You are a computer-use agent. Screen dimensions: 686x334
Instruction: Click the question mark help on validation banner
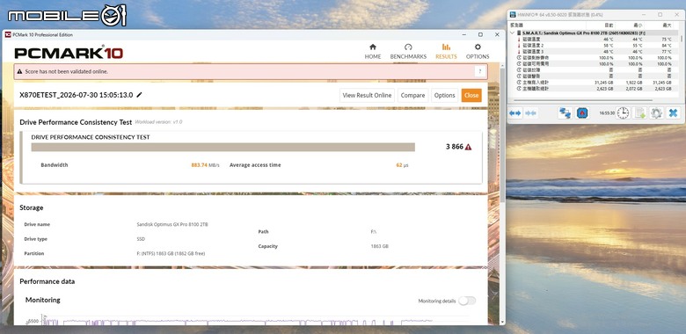pos(480,71)
